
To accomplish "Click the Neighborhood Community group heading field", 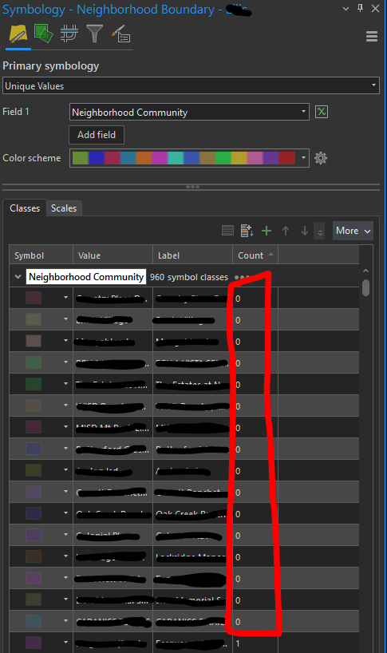I will [x=86, y=276].
